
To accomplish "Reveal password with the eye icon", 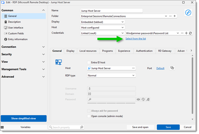I will click(x=138, y=99).
